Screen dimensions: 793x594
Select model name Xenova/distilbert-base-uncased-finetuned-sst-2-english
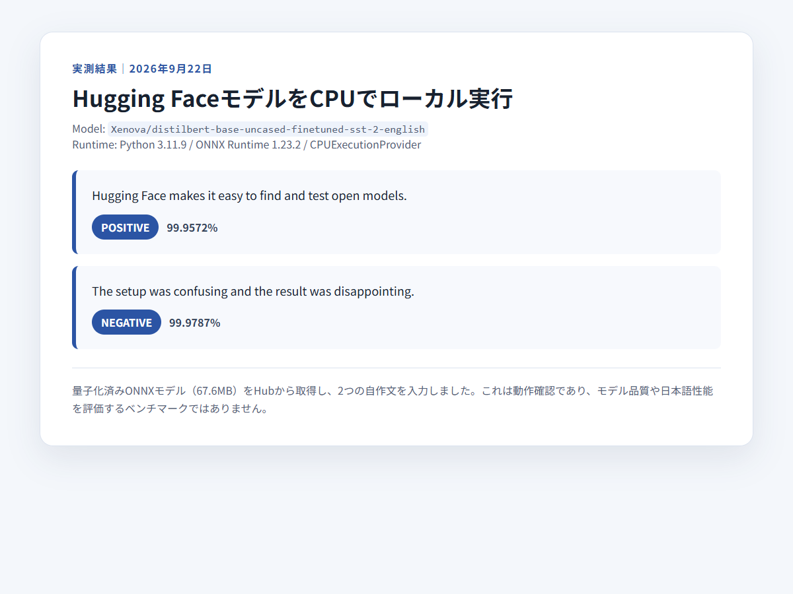coord(268,129)
